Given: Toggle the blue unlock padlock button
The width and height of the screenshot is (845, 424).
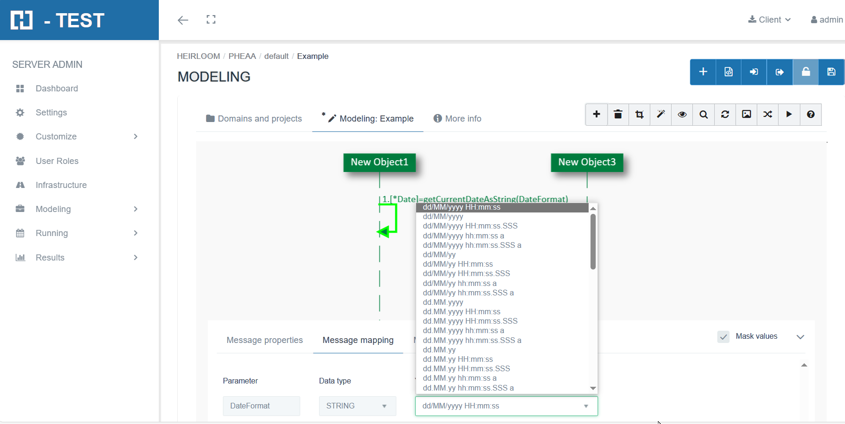Looking at the screenshot, I should [x=806, y=72].
